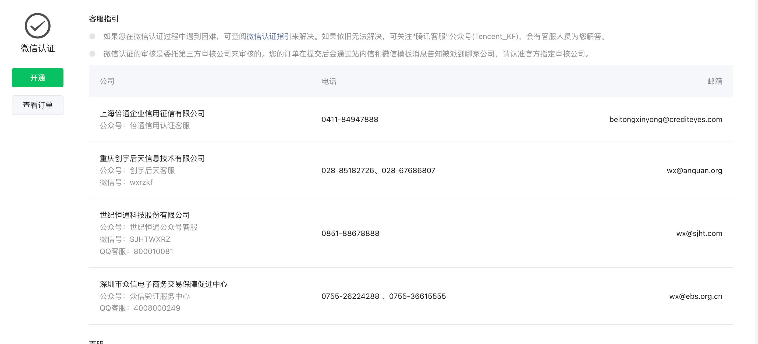
Task: Click email wx@anquan.org
Action: click(695, 171)
